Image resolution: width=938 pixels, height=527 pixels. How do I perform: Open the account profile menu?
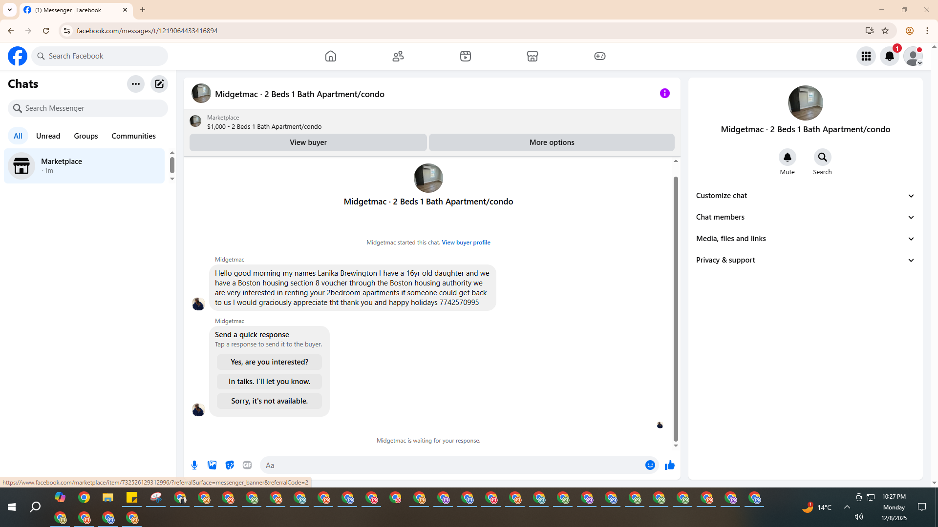coord(913,56)
